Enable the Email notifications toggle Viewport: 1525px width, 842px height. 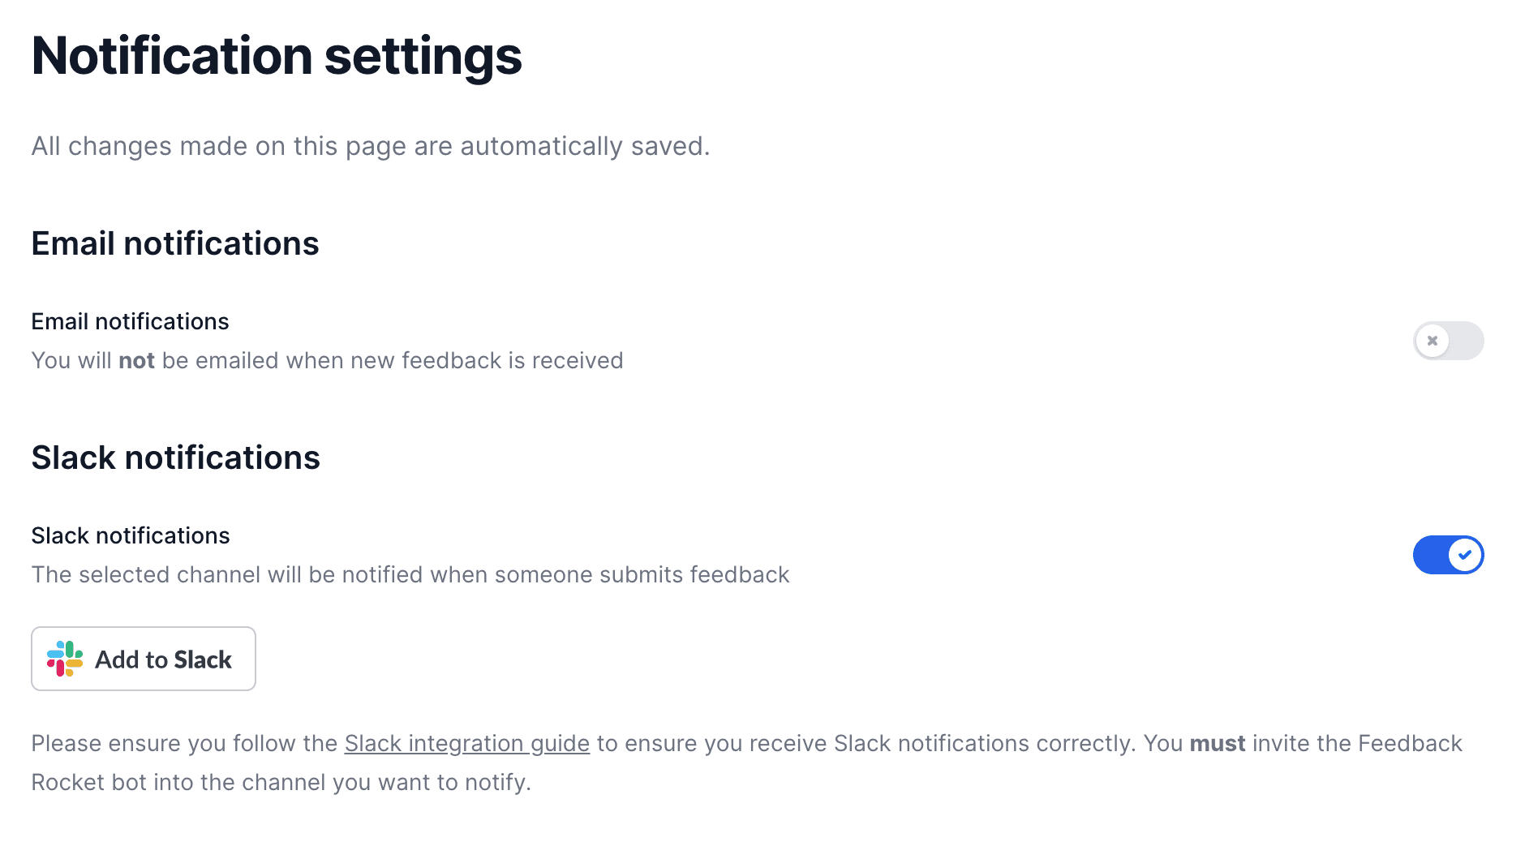[1448, 341]
